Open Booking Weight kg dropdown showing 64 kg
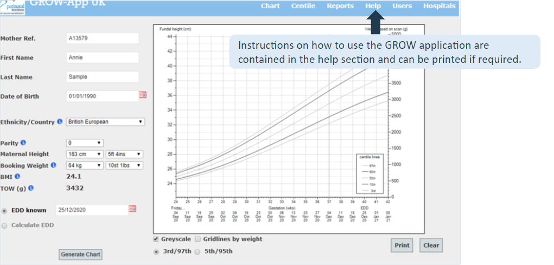Screen dimensions: 554x265 pyautogui.click(x=85, y=165)
